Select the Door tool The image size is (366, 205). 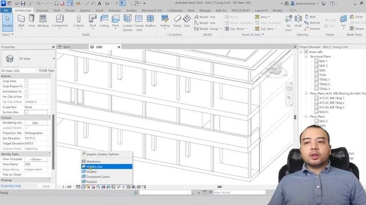click(32, 21)
